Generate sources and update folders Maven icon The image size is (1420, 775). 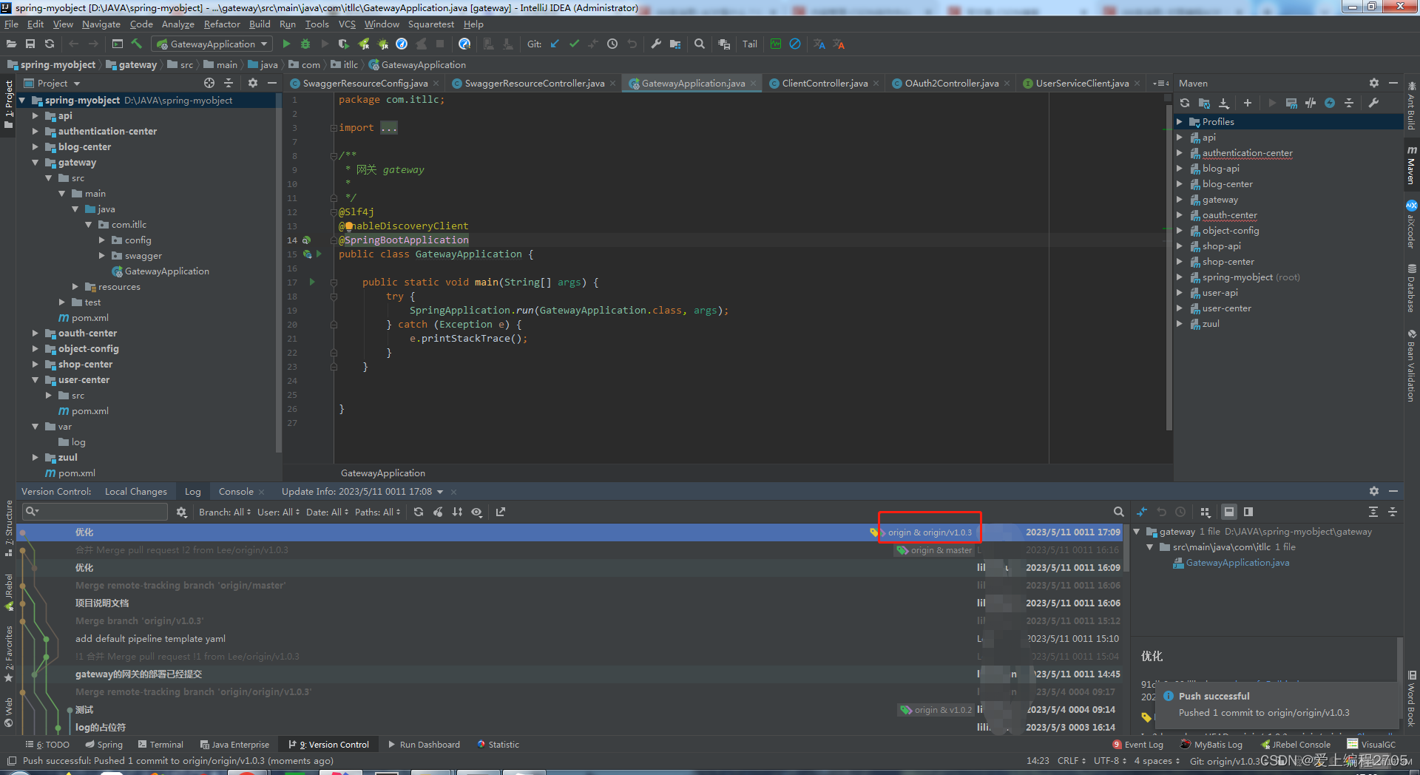[1204, 103]
